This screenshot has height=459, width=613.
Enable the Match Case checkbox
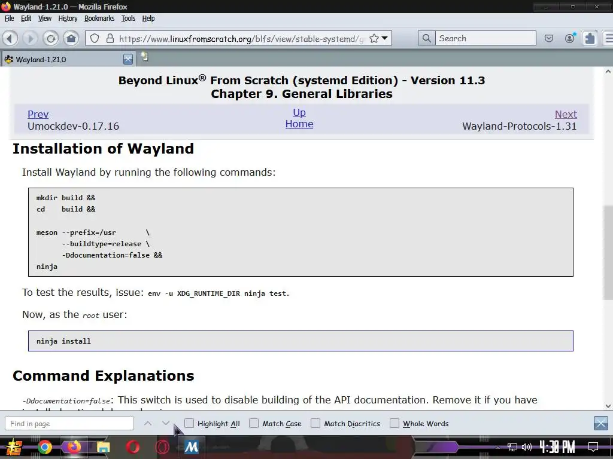point(254,423)
